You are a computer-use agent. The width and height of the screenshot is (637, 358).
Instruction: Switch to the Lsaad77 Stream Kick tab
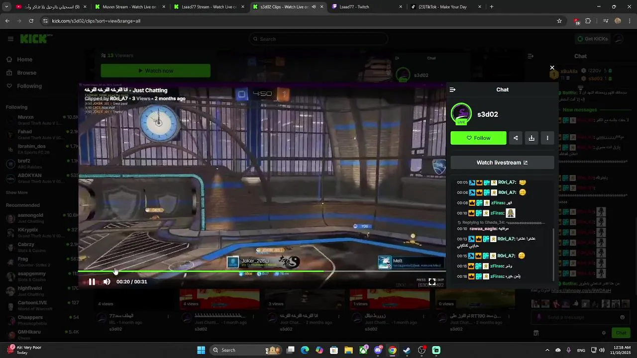tap(209, 7)
